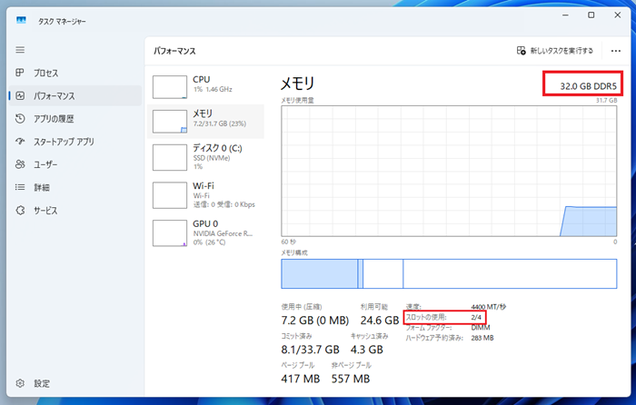Minimize the Task Manager window
This screenshot has height=405, width=636.
[x=565, y=15]
